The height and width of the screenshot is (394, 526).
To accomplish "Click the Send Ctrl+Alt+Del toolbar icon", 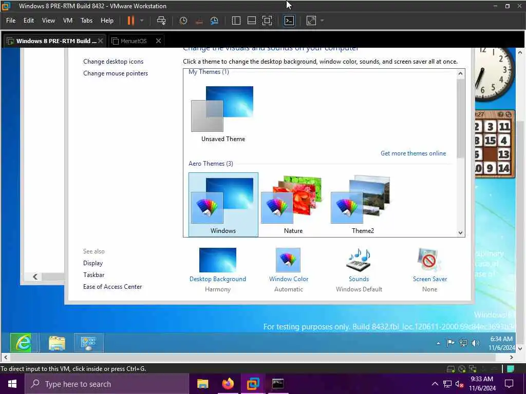I will click(x=161, y=21).
